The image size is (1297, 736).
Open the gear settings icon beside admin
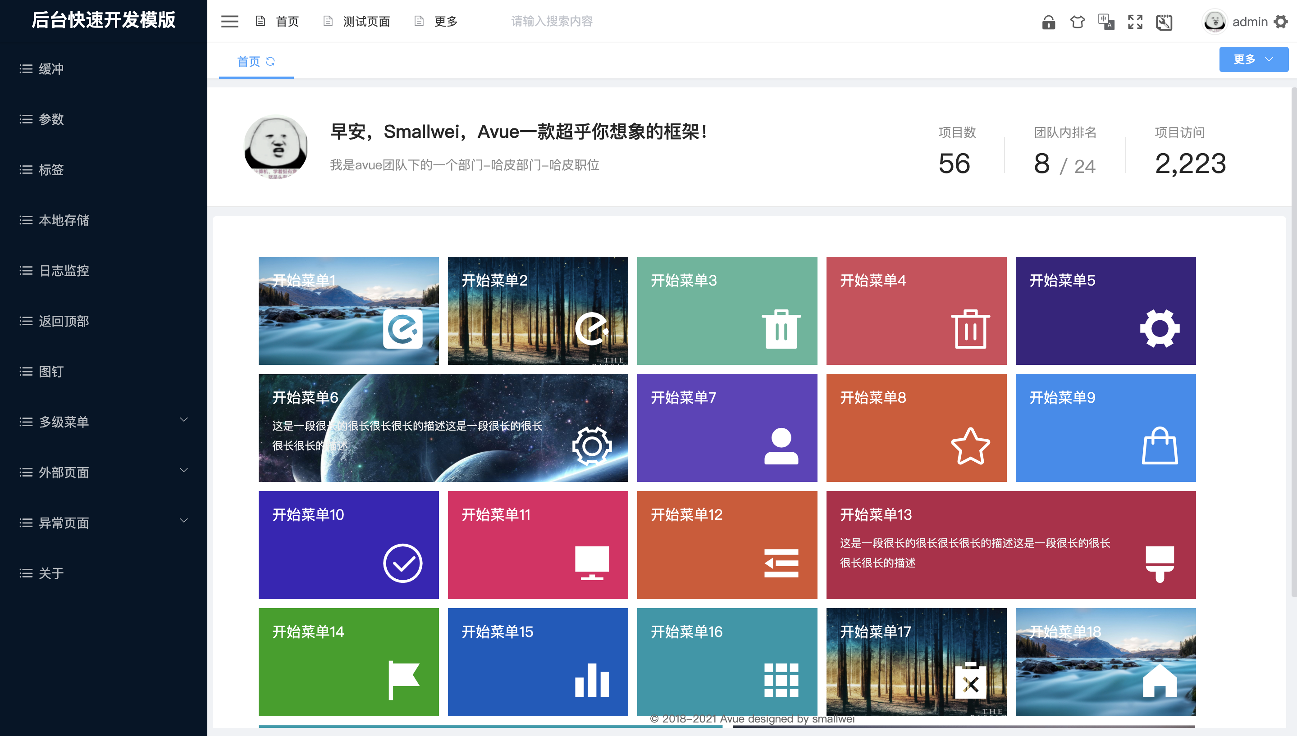coord(1280,22)
